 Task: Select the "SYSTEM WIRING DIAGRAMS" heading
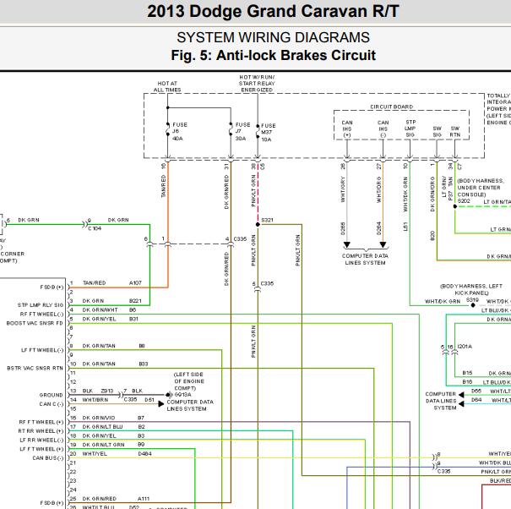(x=273, y=37)
